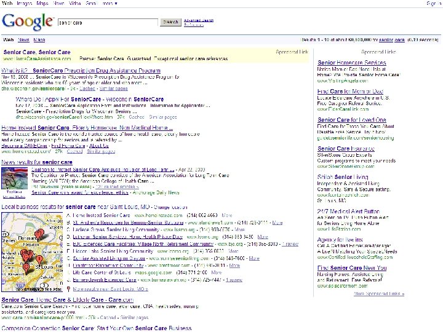Click the 'Become a CAREGiver' sublink

(24, 146)
